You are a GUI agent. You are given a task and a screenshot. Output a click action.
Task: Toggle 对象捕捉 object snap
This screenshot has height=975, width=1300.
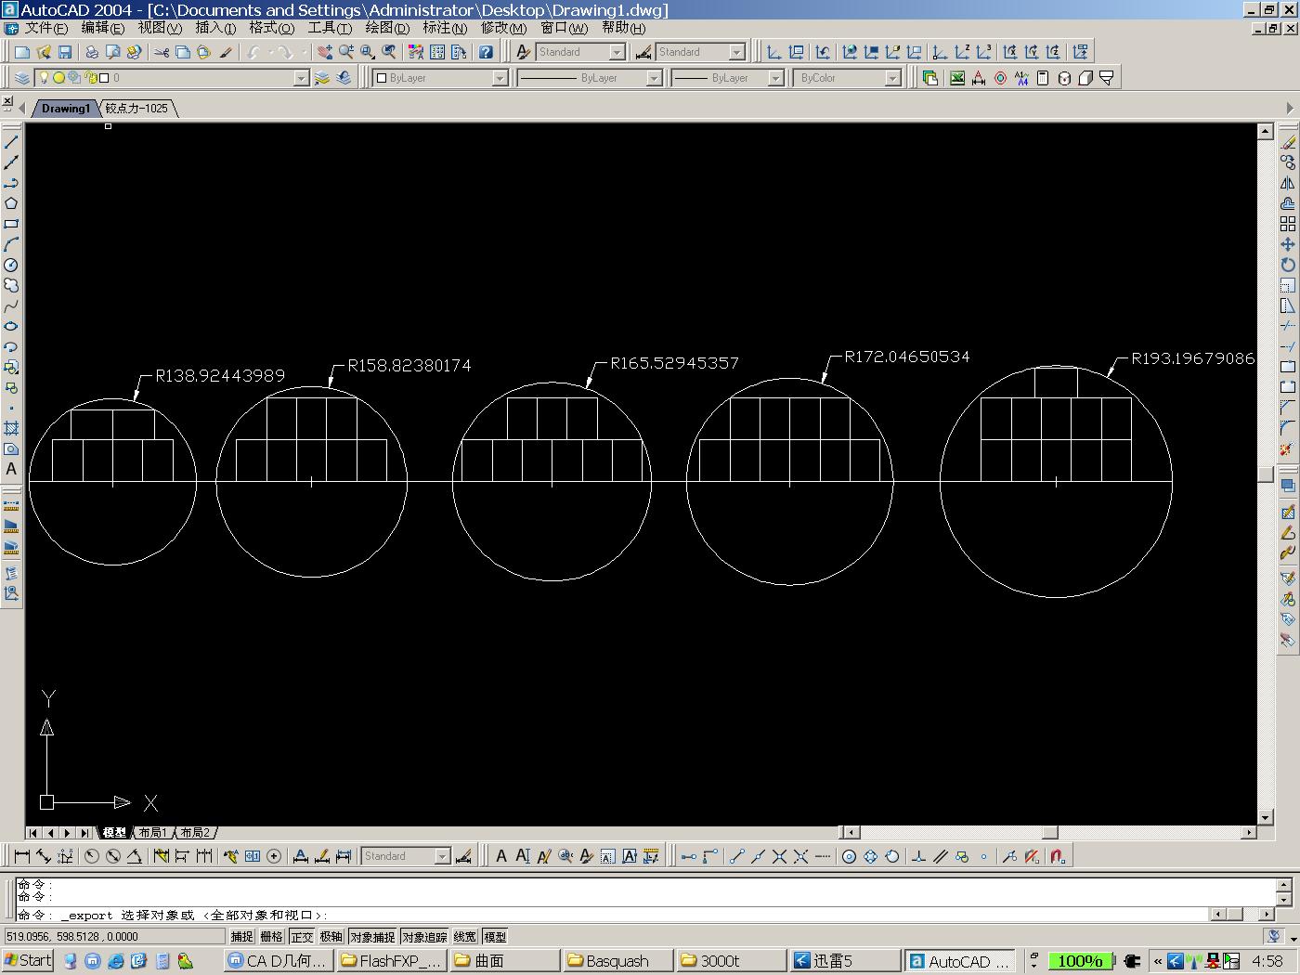[373, 936]
